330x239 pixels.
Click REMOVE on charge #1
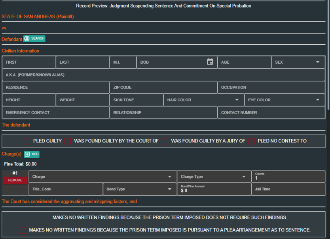coord(15,180)
